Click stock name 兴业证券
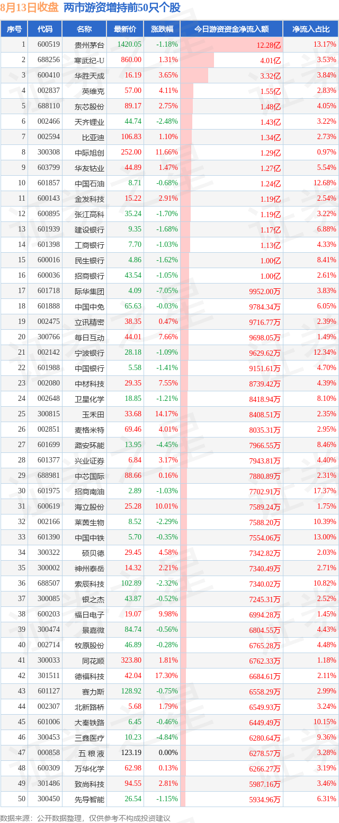 coord(90,460)
